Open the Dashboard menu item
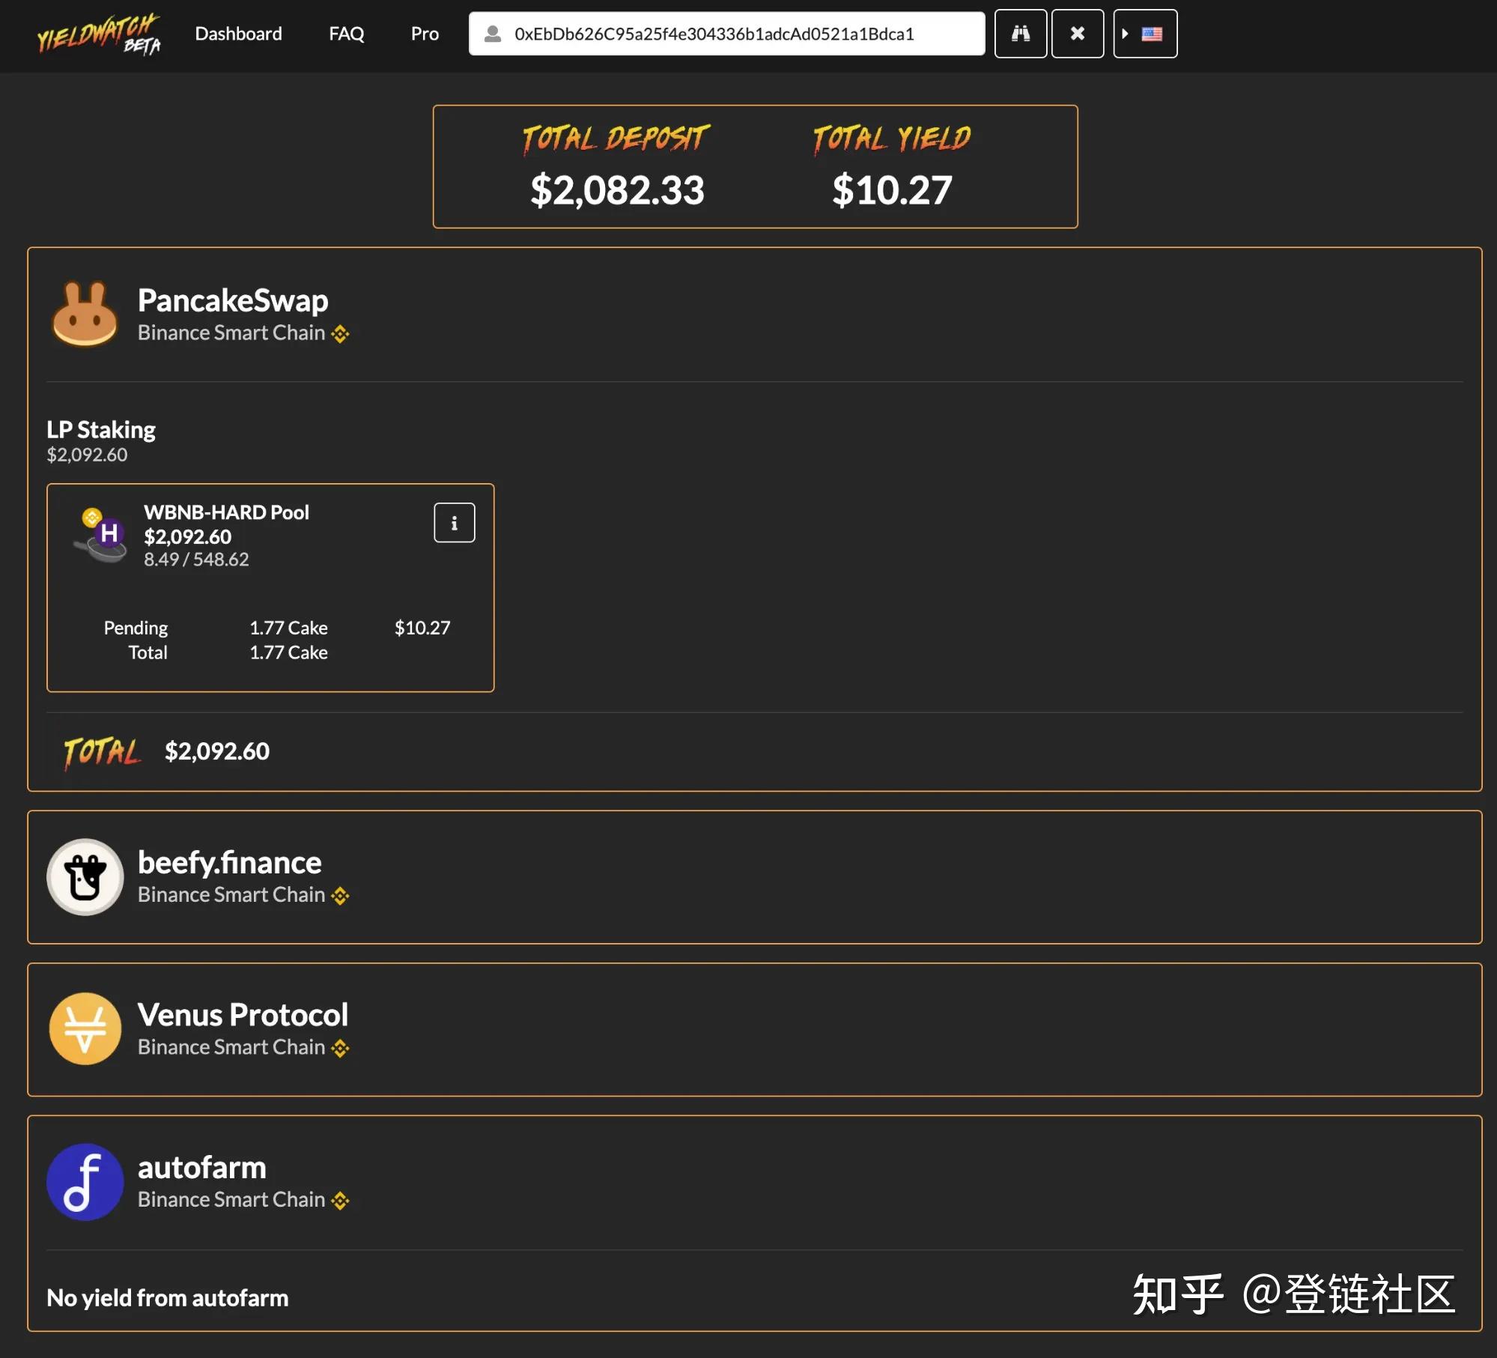This screenshot has width=1497, height=1358. coord(238,34)
